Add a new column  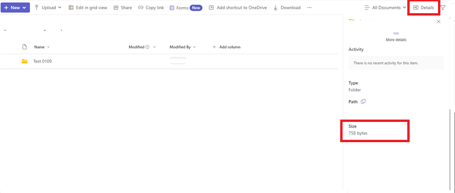click(x=226, y=47)
